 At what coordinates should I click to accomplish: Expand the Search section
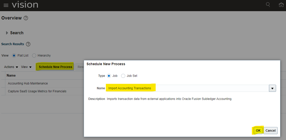pos(7,33)
